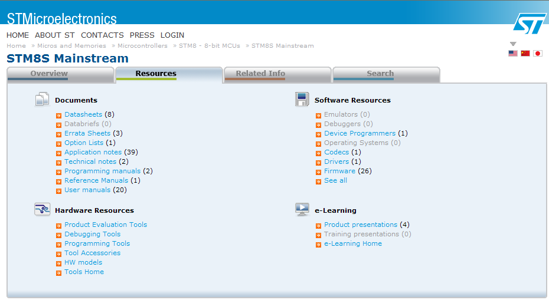Screen dimensions: 549x300
Task: Select the Chinese flag language icon
Action: (x=525, y=53)
